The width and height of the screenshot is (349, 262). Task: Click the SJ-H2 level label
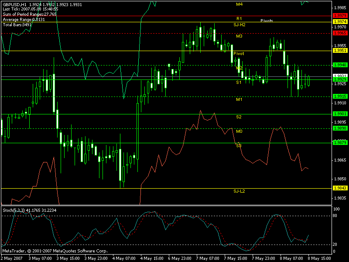point(240,25)
